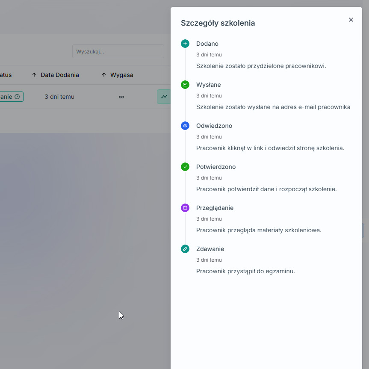This screenshot has width=369, height=369.
Task: Close the Szczegóły szkolenia panel
Action: pos(351,20)
